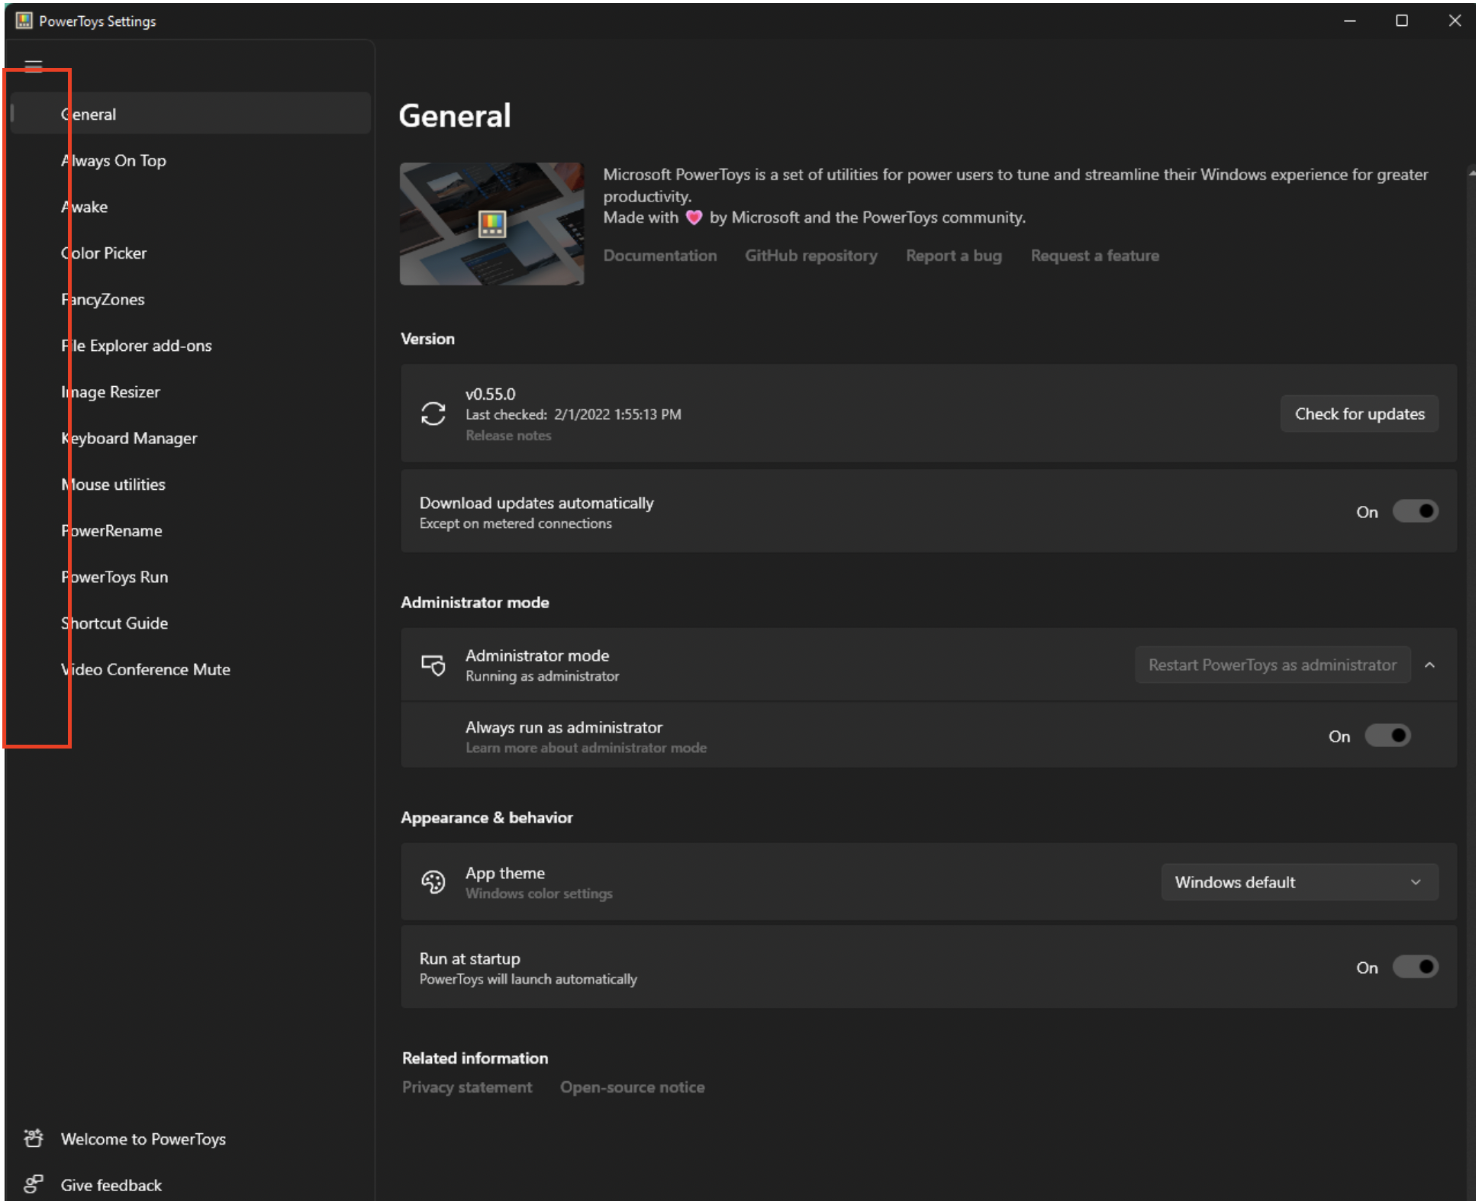Click the App theme palette icon
This screenshot has width=1479, height=1201.
coord(433,881)
